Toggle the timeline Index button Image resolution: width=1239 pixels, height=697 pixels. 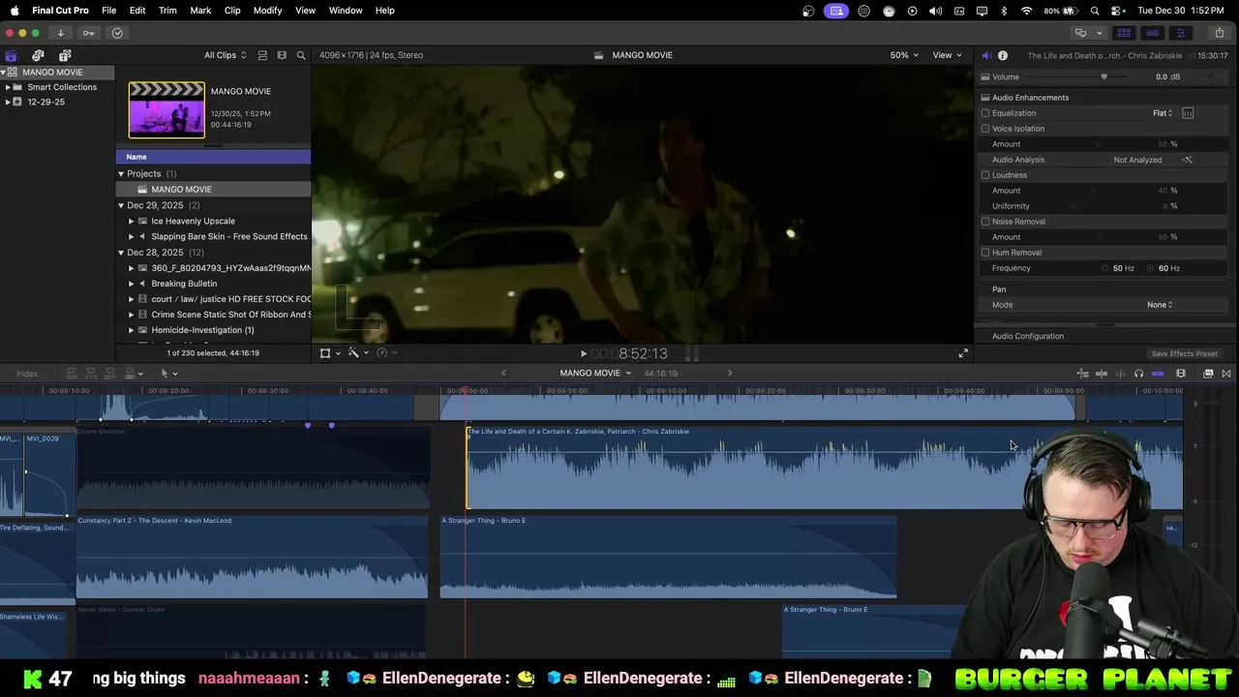[x=27, y=374]
